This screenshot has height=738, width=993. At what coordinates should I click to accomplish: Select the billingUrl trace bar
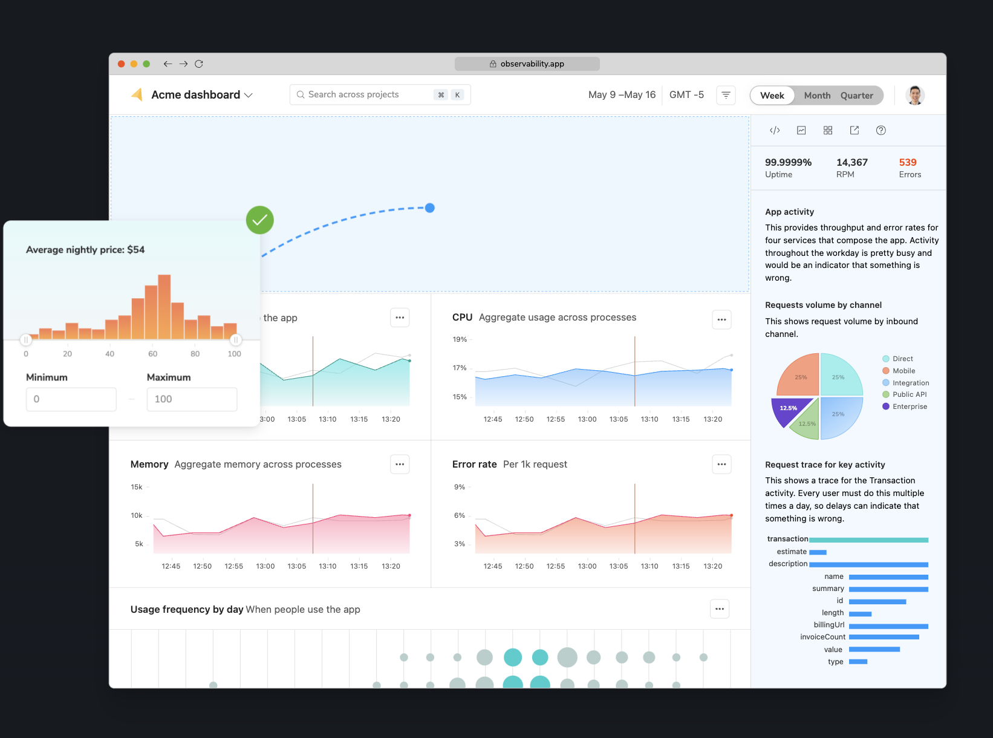[x=888, y=626]
